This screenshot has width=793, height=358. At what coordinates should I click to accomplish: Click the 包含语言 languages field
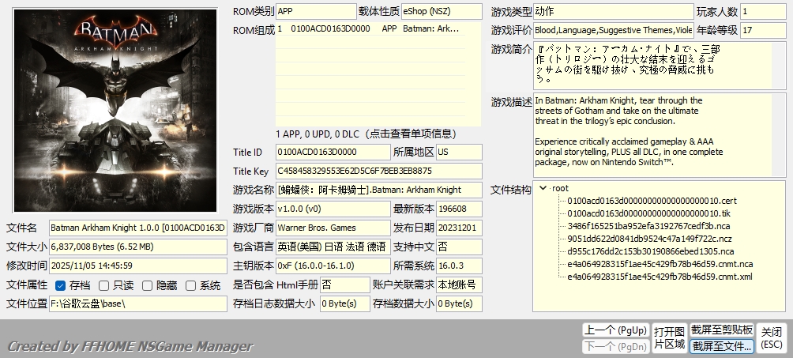click(x=333, y=247)
